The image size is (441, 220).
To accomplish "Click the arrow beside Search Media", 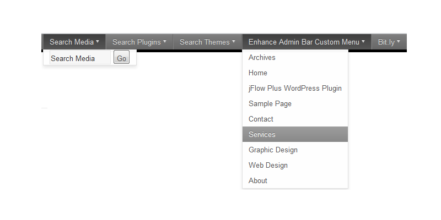I will point(98,41).
